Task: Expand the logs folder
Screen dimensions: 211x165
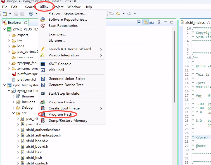Action: pyautogui.click(x=9, y=46)
